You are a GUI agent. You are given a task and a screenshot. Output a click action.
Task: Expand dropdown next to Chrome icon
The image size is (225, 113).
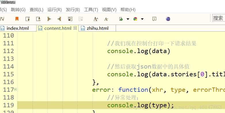(142, 19)
